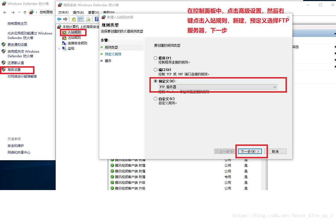This screenshot has width=336, height=221.
Task: Click the 下一步(N) button
Action: click(250, 151)
